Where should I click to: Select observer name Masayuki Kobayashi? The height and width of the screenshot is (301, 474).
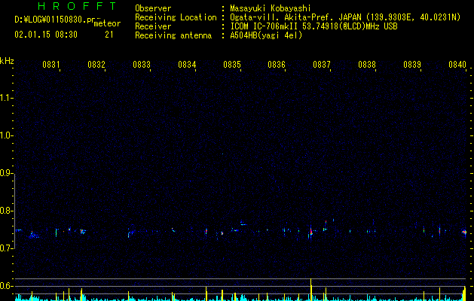271,8
